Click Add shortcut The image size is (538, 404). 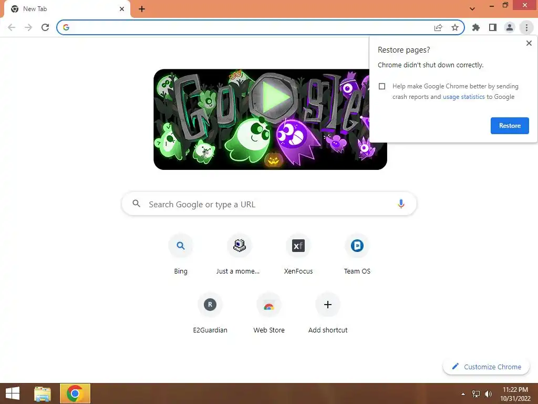coord(328,313)
